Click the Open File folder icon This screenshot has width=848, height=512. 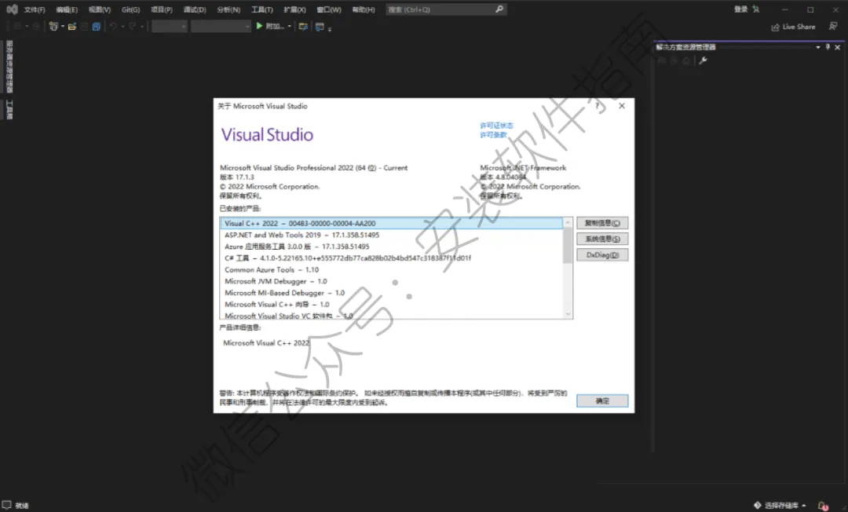72,26
